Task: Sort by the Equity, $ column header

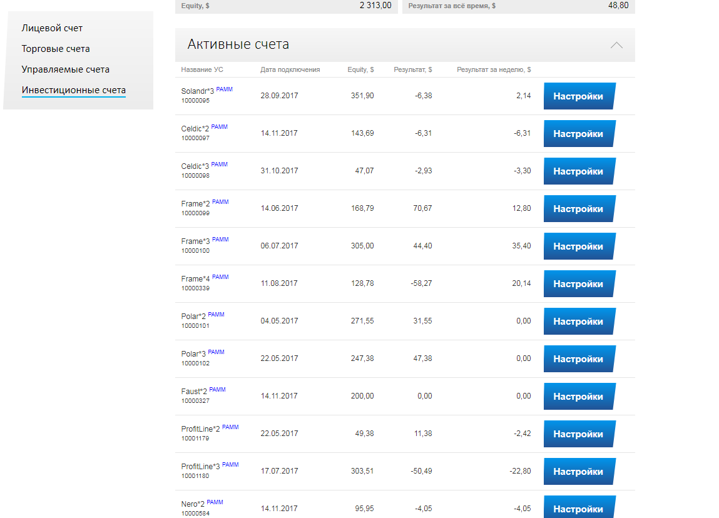Action: click(x=360, y=70)
